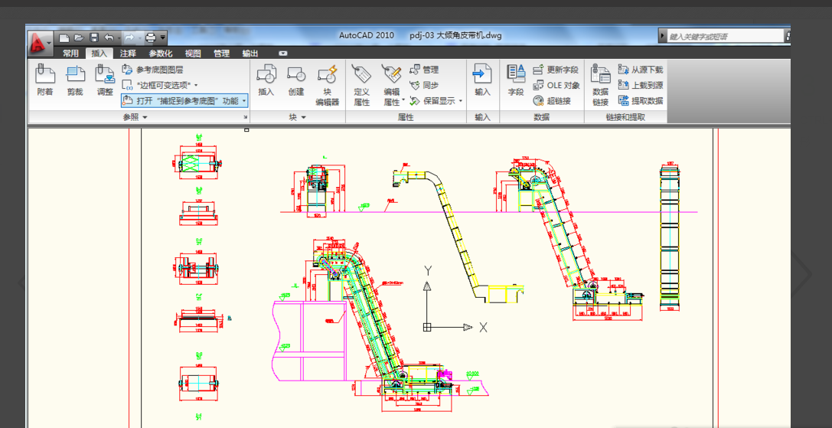Open the 视图 ribbon tab
The height and width of the screenshot is (428, 832).
[193, 54]
